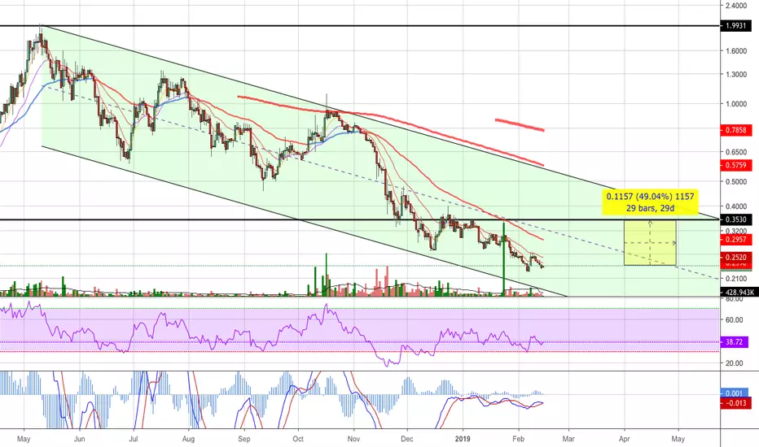Select the yellow price range measurement box
Viewport: 759px width, 447px height.
click(x=650, y=242)
